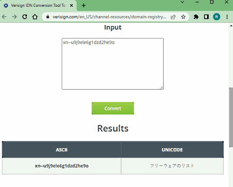Click the green Convert button
Image resolution: width=233 pixels, height=187 pixels.
click(113, 108)
